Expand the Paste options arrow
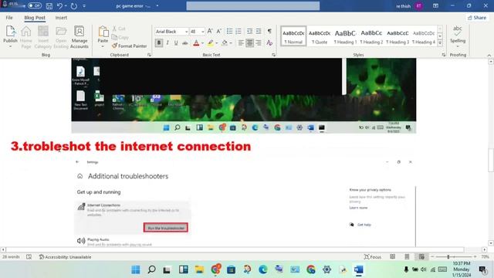Image resolution: width=494 pixels, height=278 pixels. (103, 46)
